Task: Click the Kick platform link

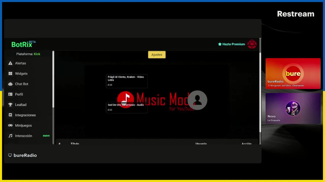Action: [x=37, y=54]
